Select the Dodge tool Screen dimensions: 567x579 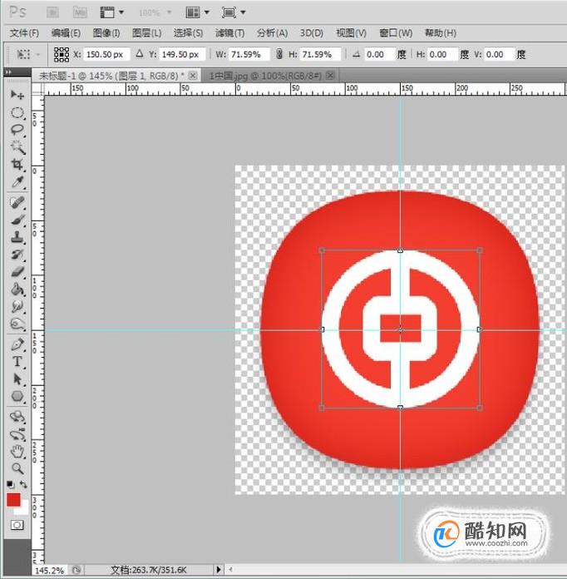point(17,324)
